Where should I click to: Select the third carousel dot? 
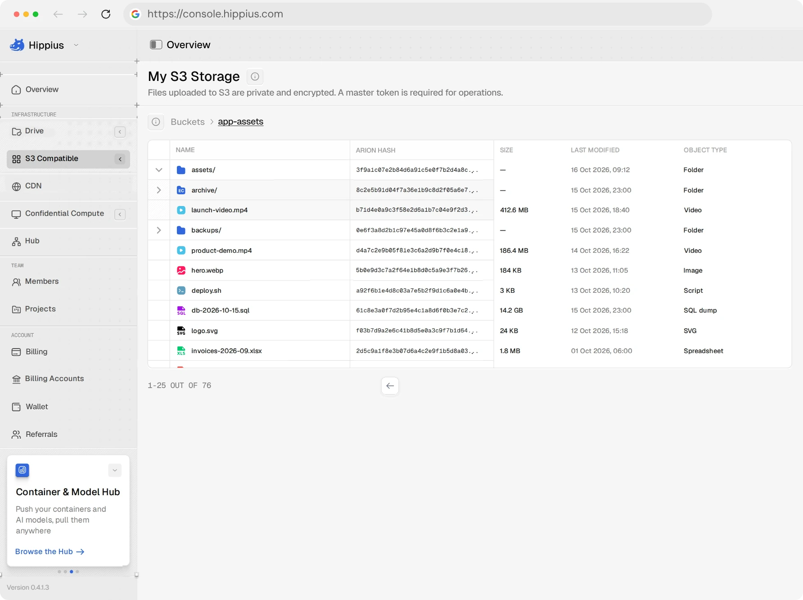point(71,572)
